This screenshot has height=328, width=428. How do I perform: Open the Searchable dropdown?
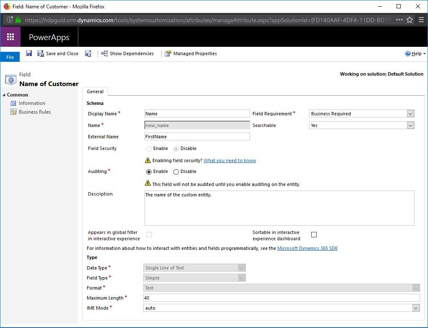click(410, 125)
